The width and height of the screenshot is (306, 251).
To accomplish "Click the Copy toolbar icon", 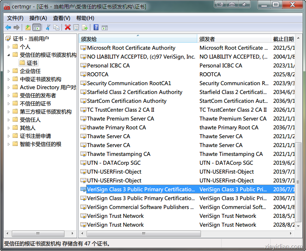I will 56,27.
